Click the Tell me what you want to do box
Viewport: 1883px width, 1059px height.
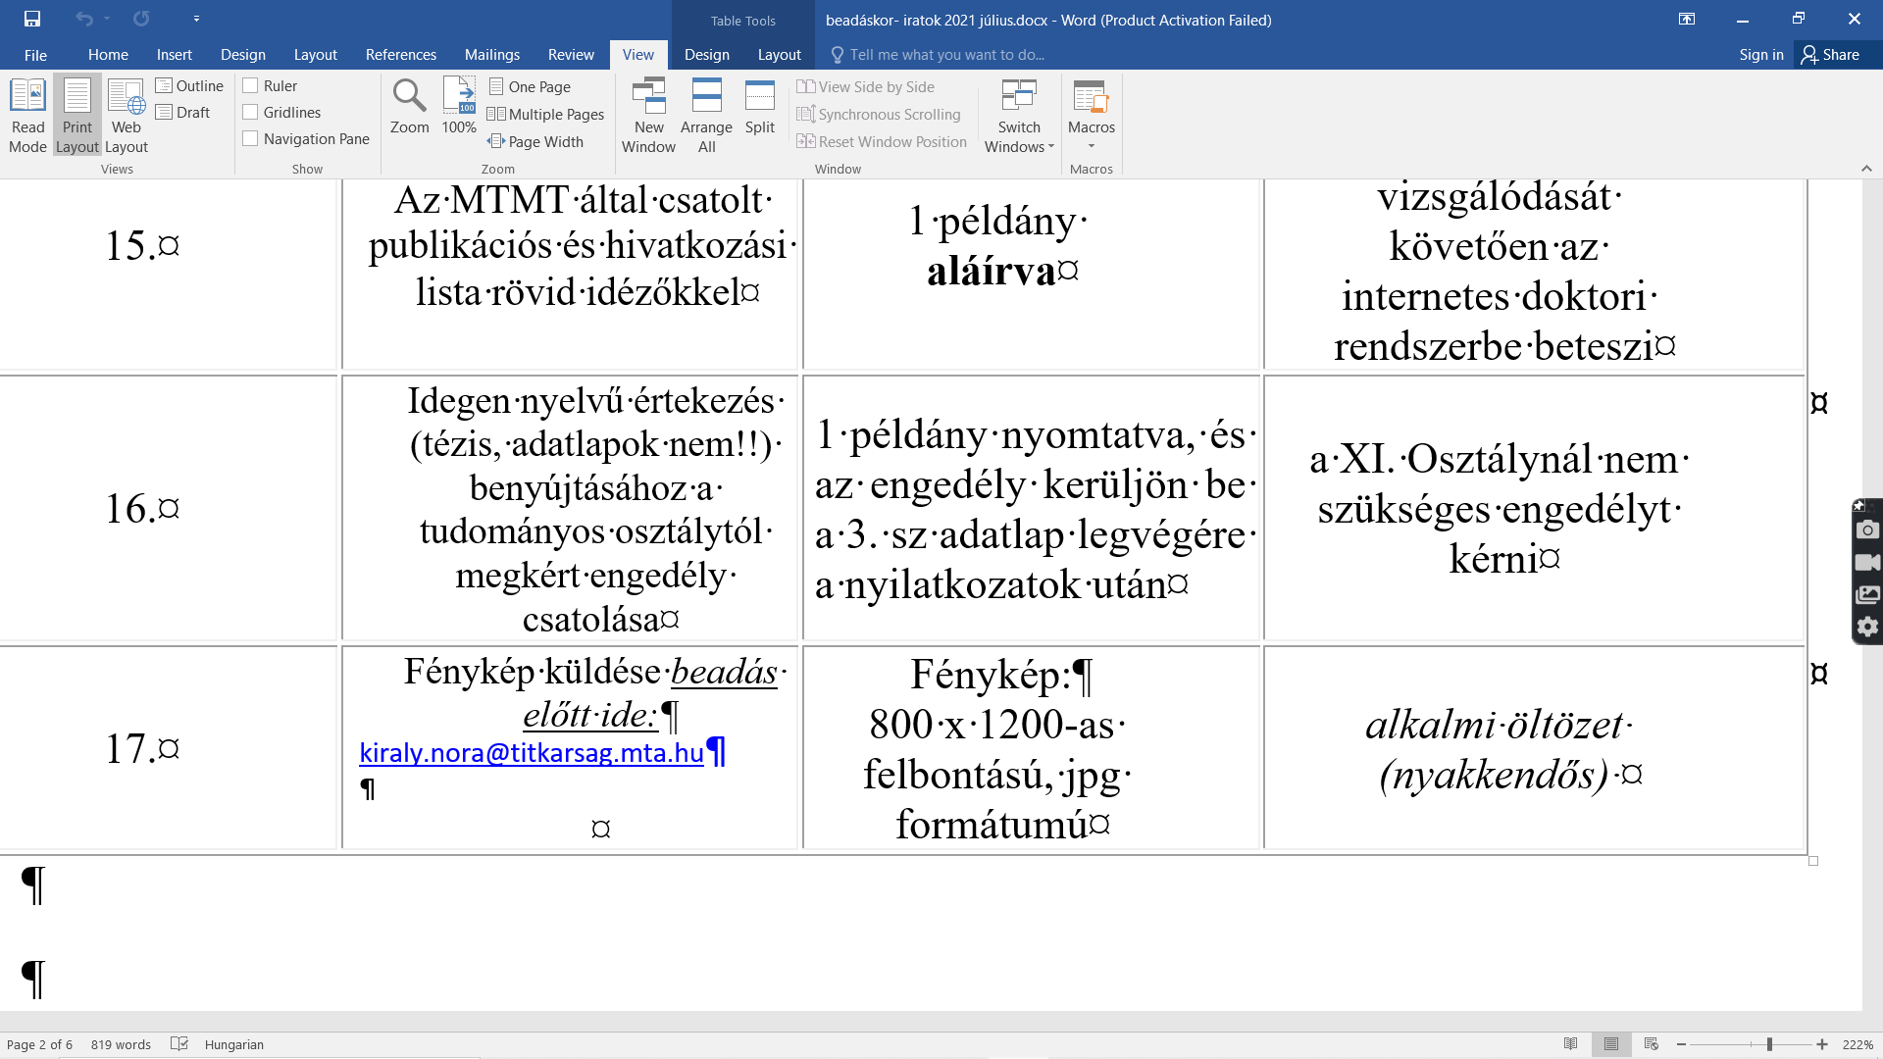tap(938, 55)
